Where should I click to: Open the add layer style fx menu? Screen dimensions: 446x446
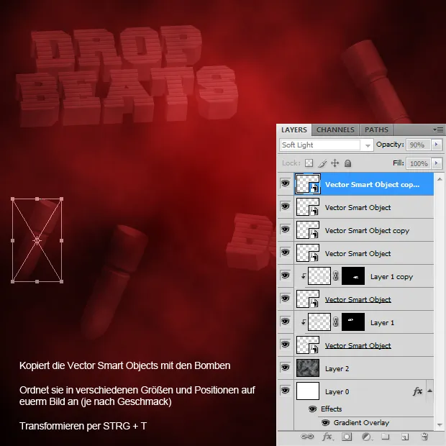327,437
